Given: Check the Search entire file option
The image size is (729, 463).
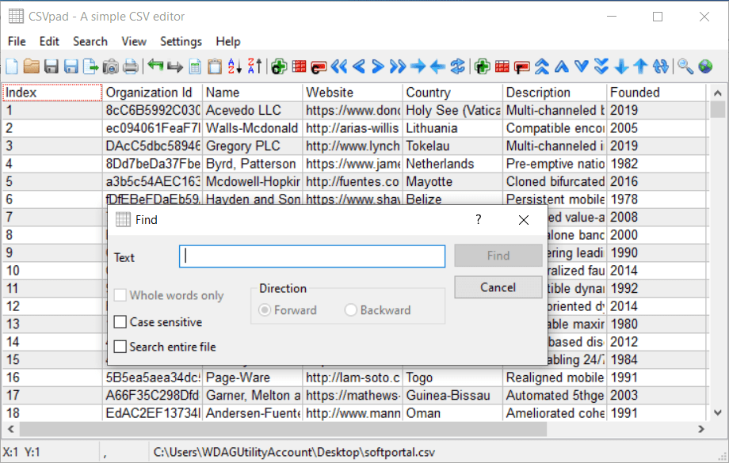Looking at the screenshot, I should pos(120,347).
